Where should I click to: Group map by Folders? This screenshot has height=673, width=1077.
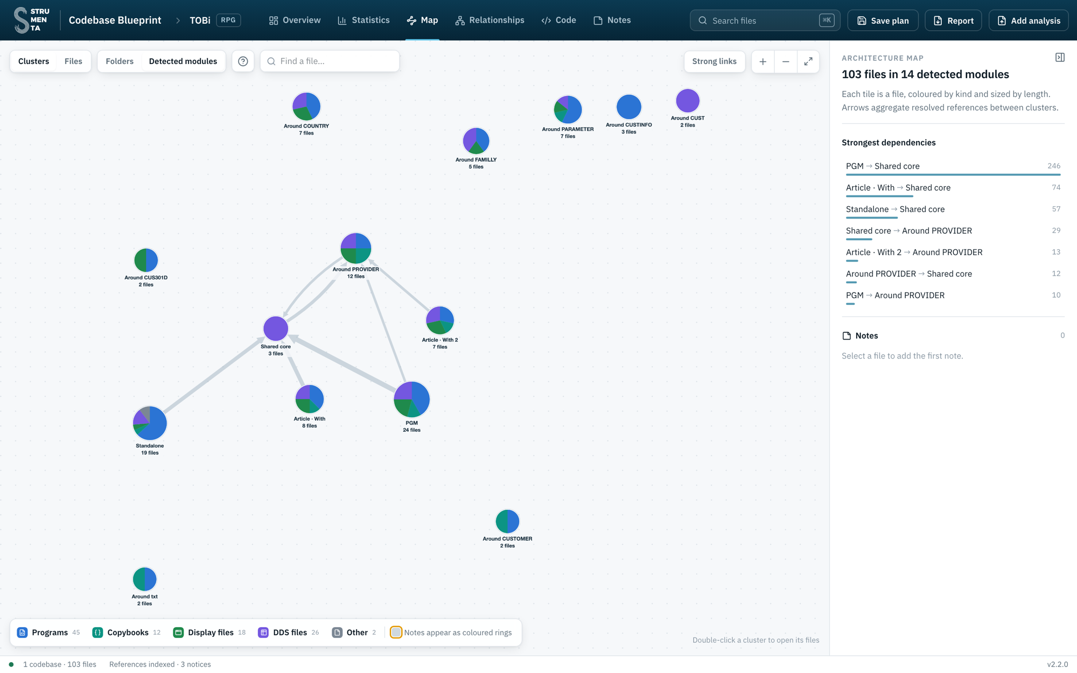(120, 61)
